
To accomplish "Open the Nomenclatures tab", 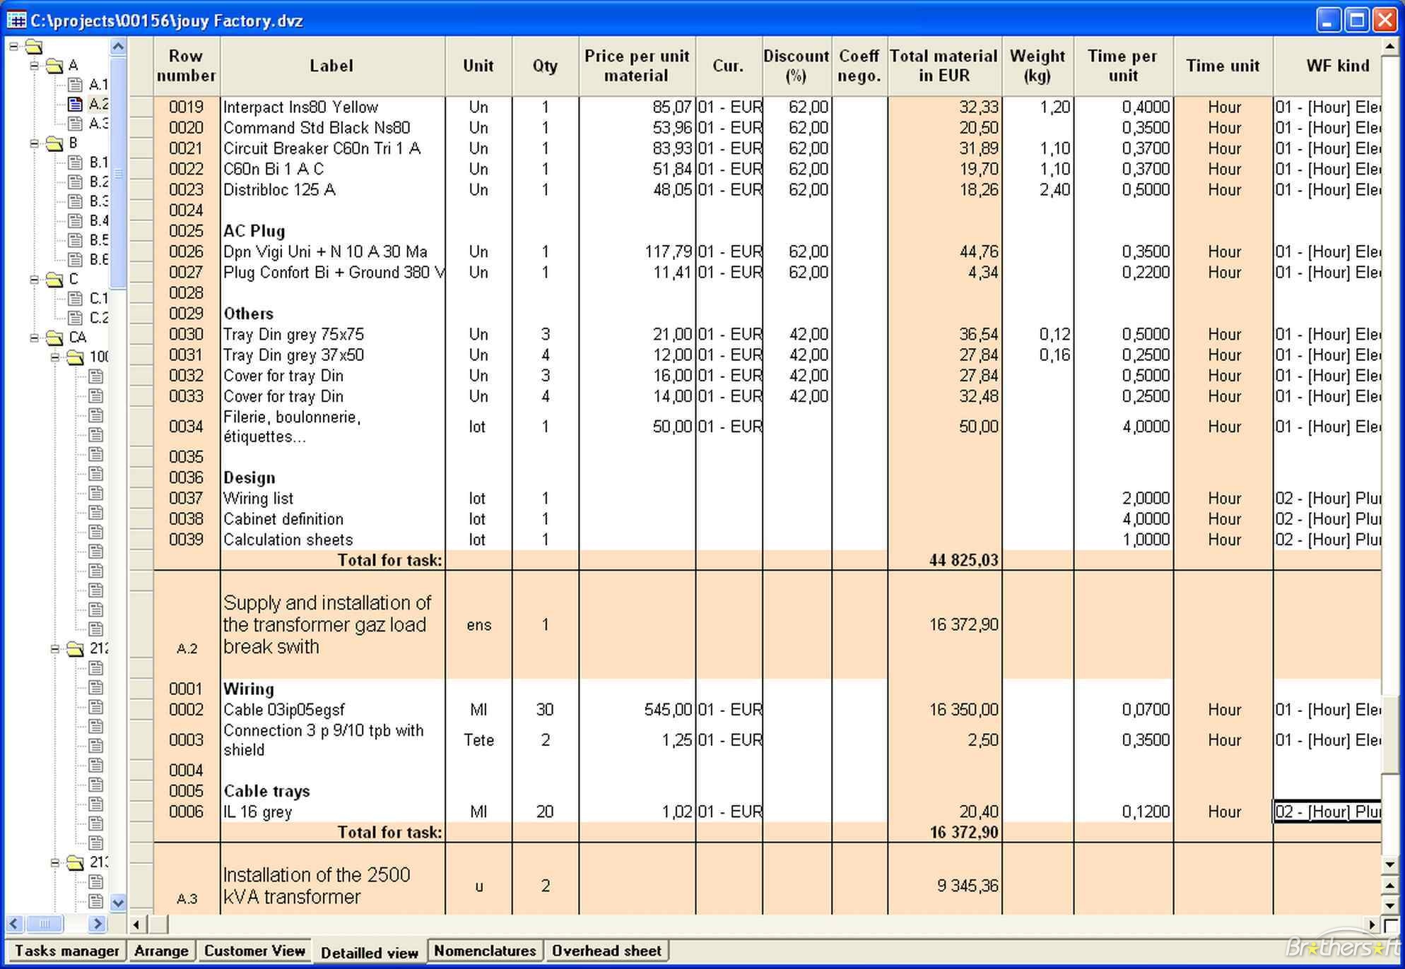I will pyautogui.click(x=486, y=951).
